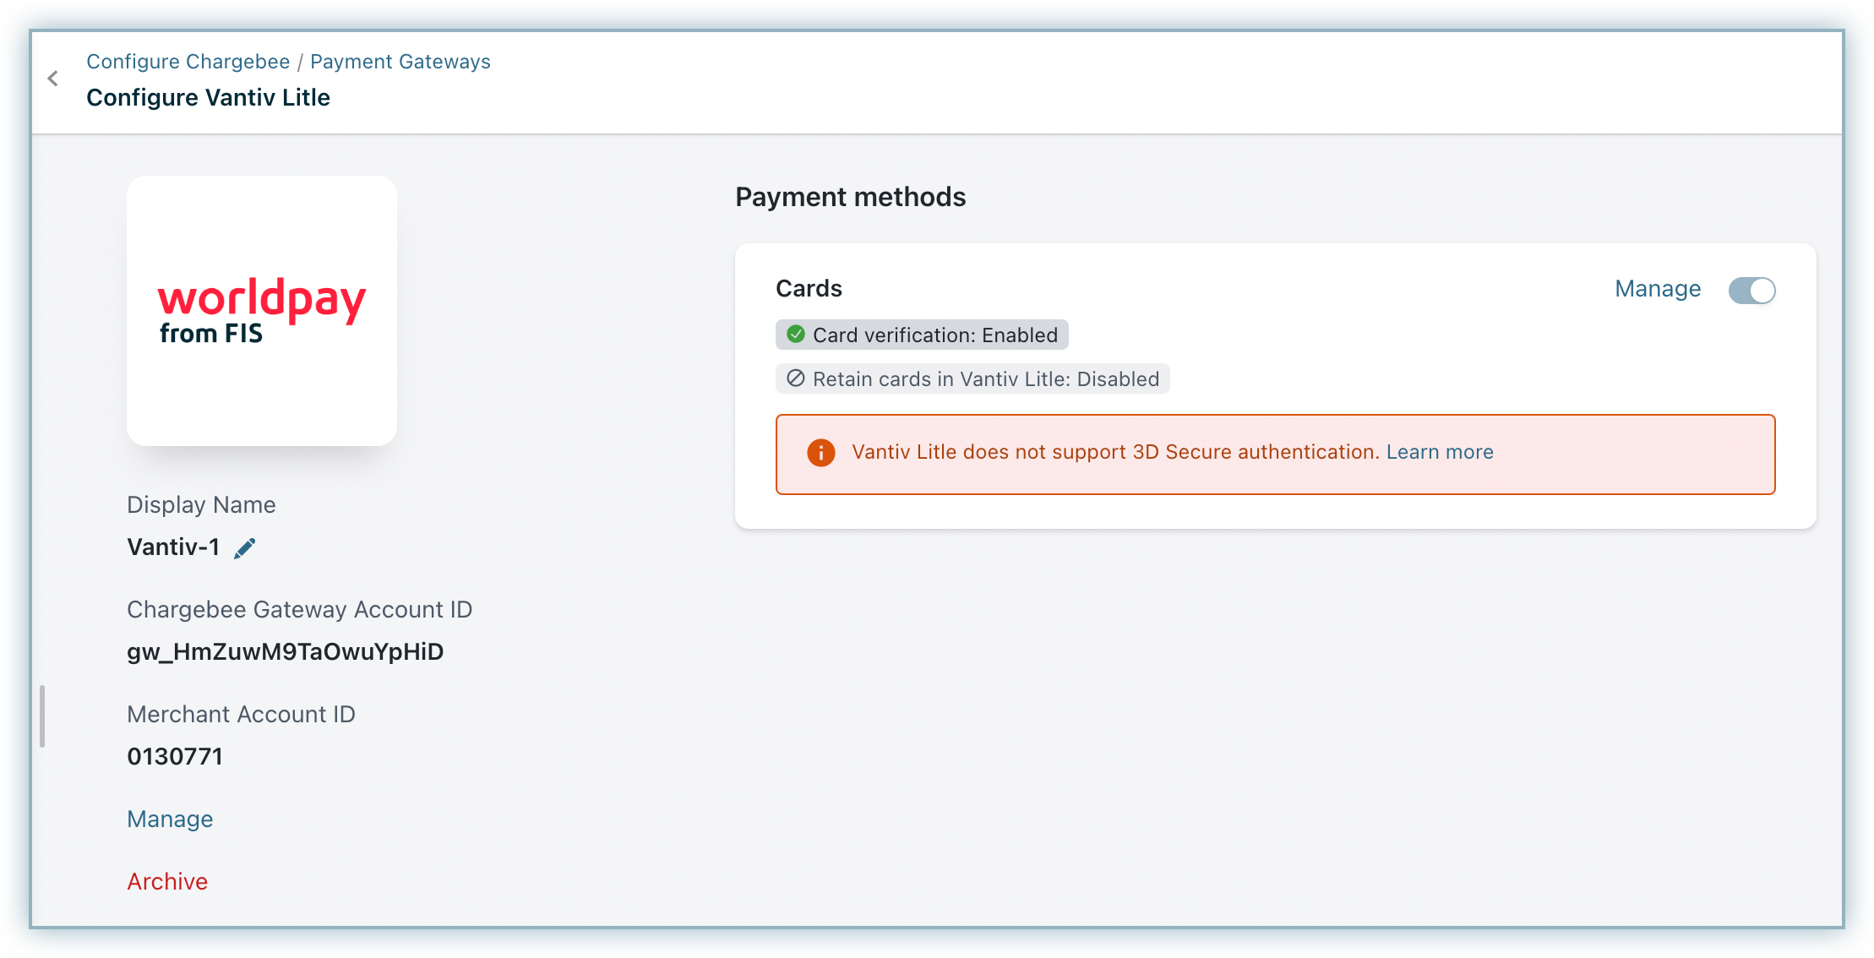Click the Vantiv-1 display name text

(x=173, y=547)
